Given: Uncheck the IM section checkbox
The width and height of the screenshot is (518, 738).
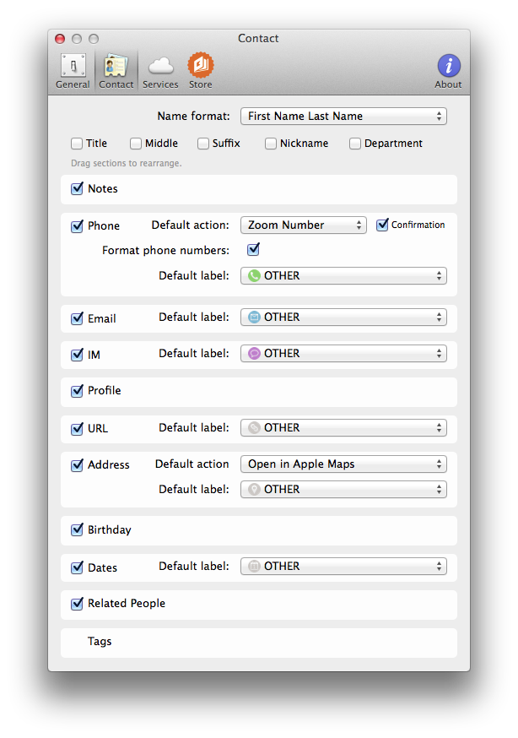Looking at the screenshot, I should click(77, 355).
